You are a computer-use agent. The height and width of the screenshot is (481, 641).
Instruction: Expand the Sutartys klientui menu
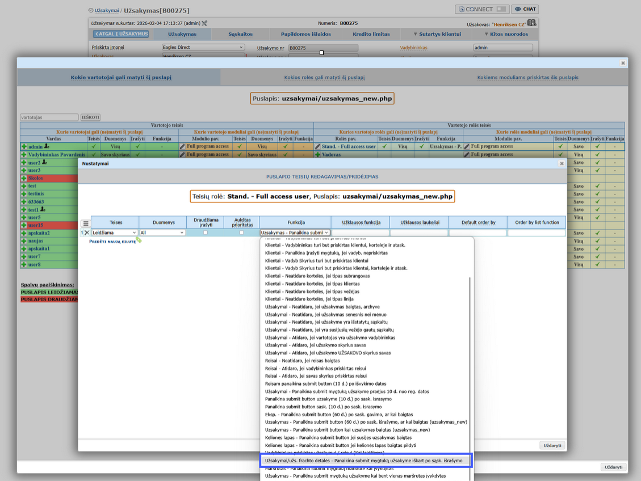(437, 34)
